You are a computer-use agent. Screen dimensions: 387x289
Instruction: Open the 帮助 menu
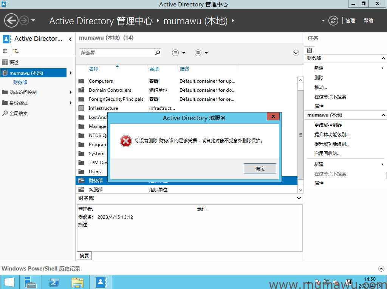click(368, 21)
